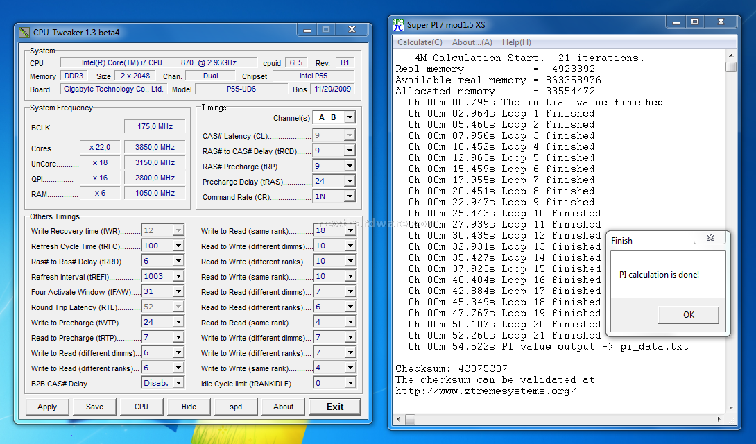Click the Super PI scroll down arrow
Viewport: 756px width, 444px height.
[x=731, y=408]
